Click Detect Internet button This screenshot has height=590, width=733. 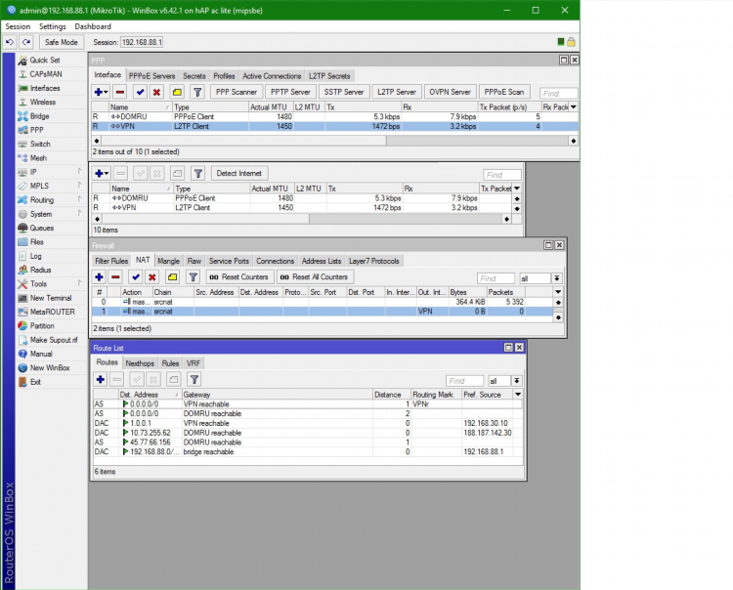(238, 173)
